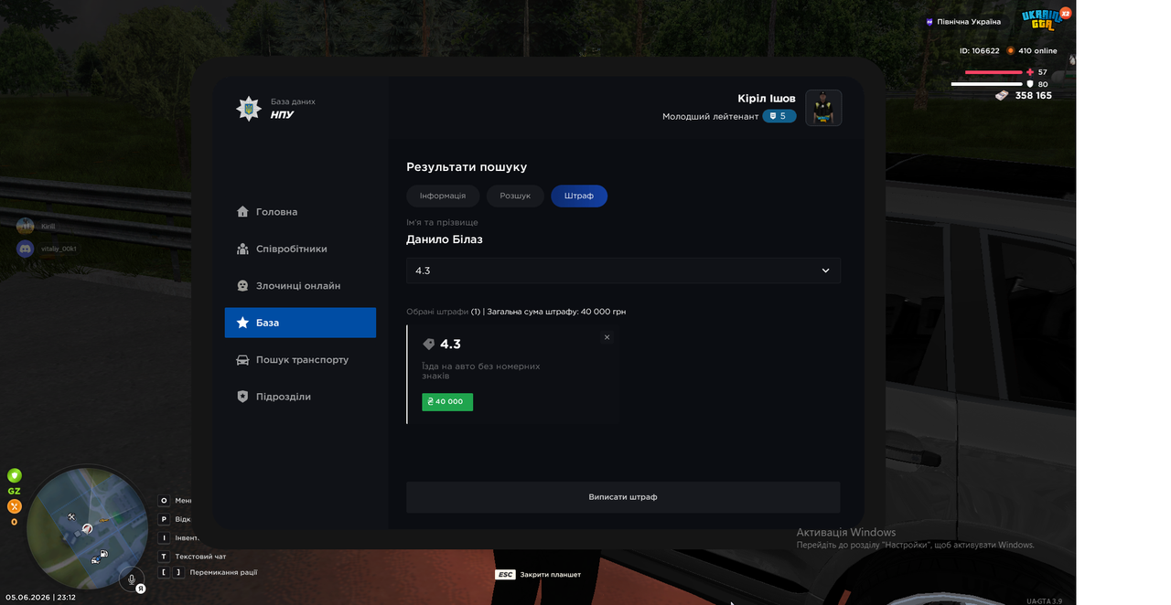This screenshot has height=605, width=1171.
Task: Open the Співробітники sidebar item
Action: (300, 249)
